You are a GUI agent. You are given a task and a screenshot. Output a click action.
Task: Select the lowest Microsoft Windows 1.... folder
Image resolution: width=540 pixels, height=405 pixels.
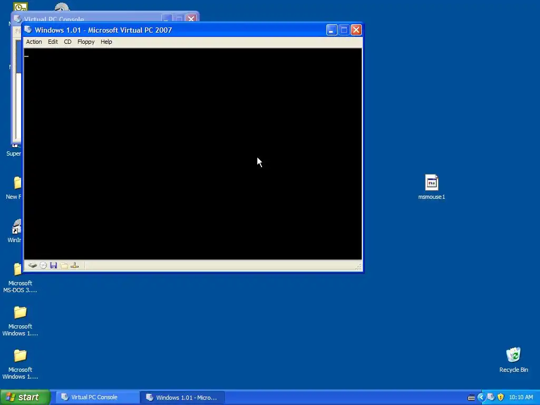20,364
